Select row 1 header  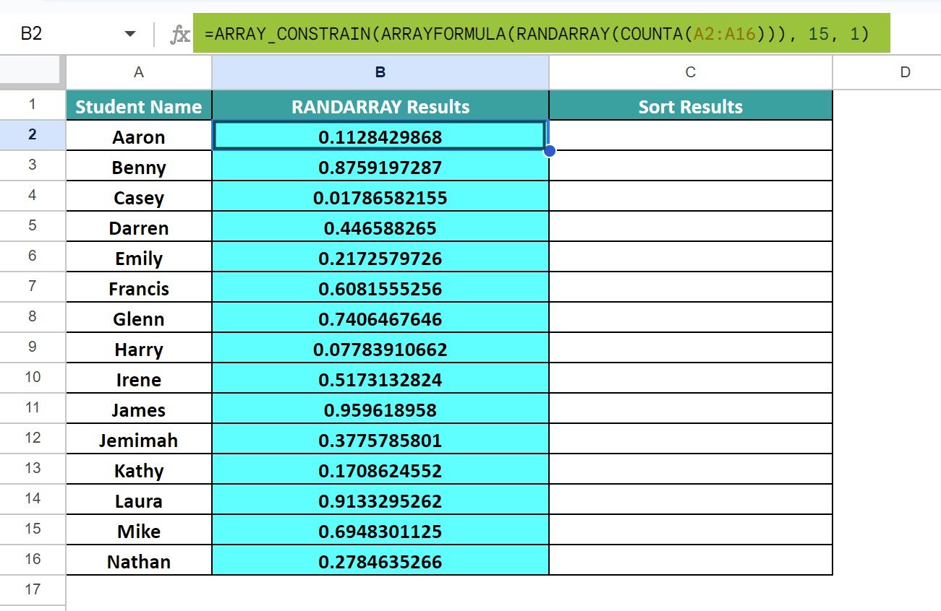[x=33, y=105]
